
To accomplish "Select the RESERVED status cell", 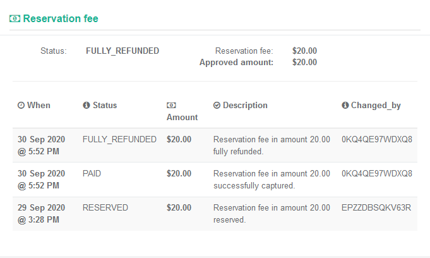I will tap(105, 207).
